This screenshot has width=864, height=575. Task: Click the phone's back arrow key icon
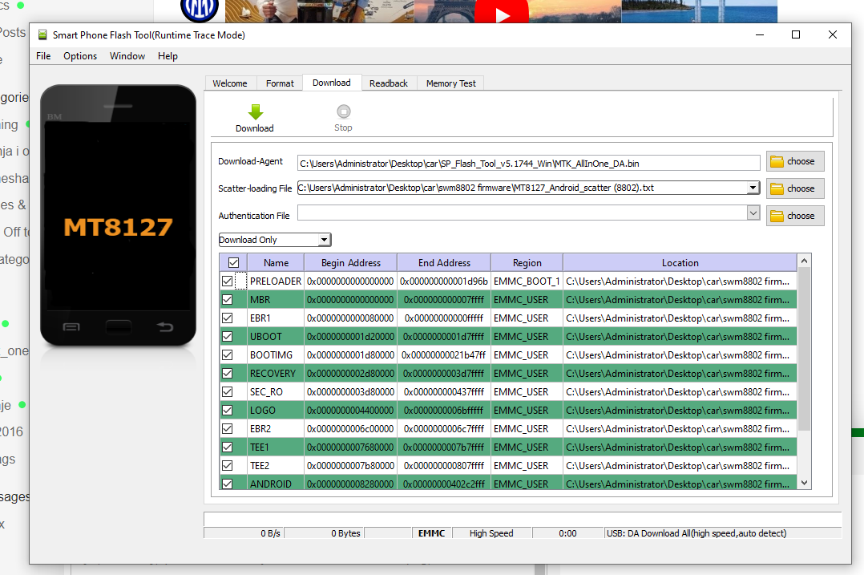click(165, 326)
